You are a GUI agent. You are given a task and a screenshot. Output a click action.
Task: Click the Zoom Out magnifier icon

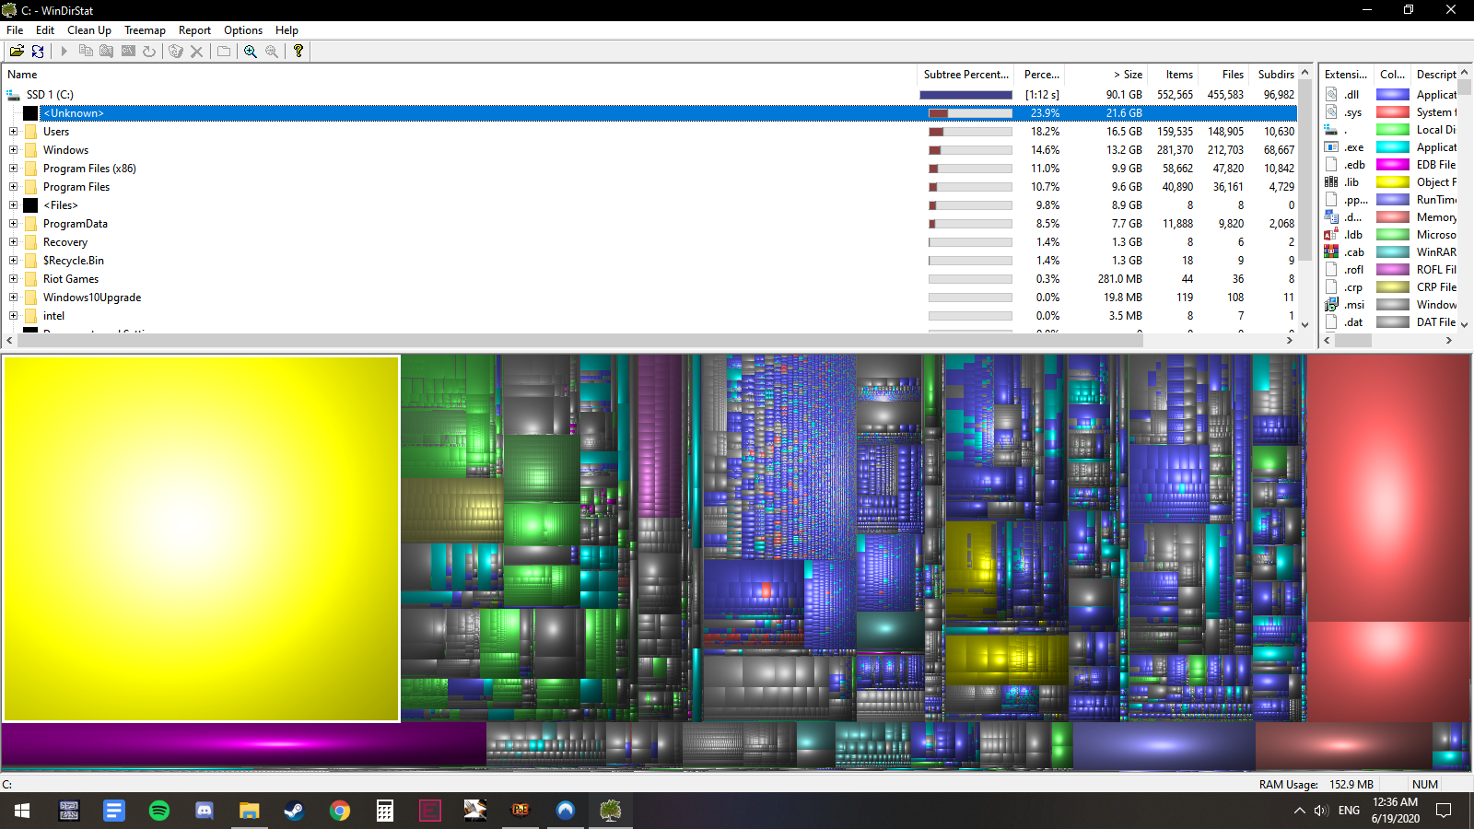(272, 52)
